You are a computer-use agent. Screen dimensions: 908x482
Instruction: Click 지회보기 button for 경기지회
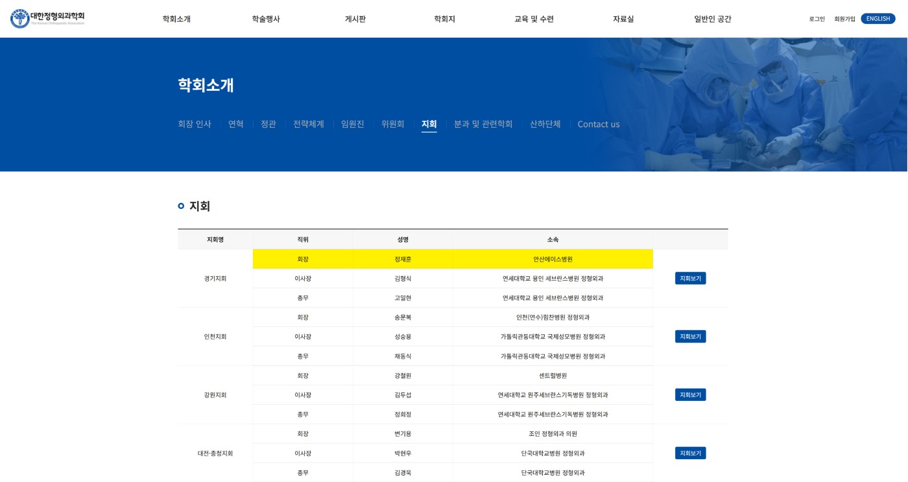coord(690,278)
